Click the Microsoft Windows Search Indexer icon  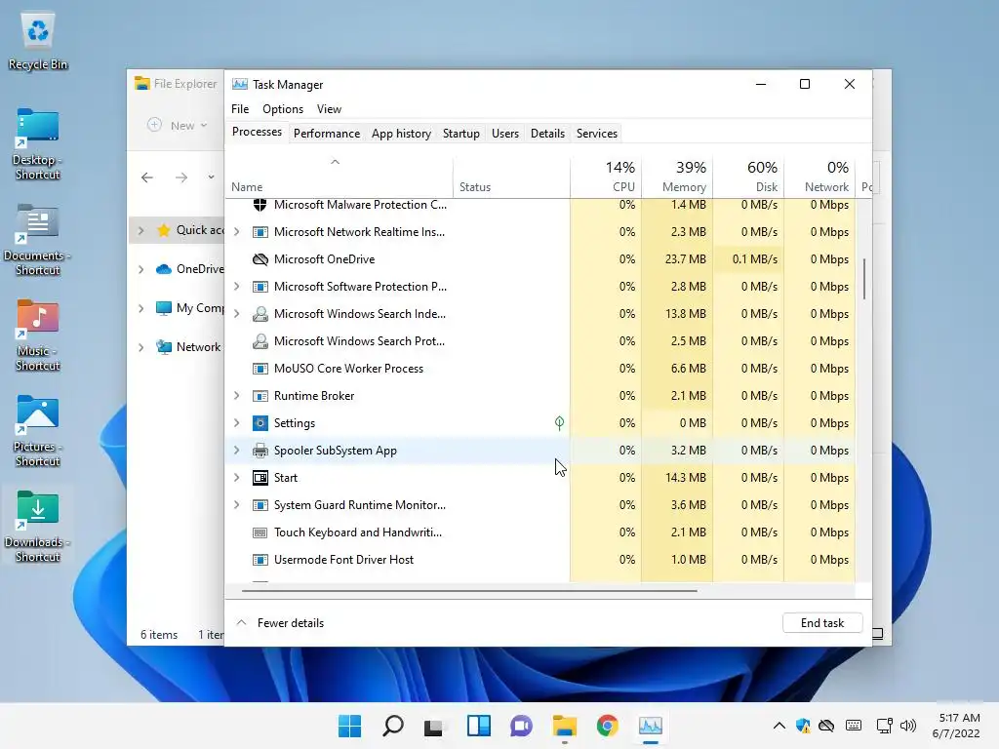pyautogui.click(x=260, y=314)
